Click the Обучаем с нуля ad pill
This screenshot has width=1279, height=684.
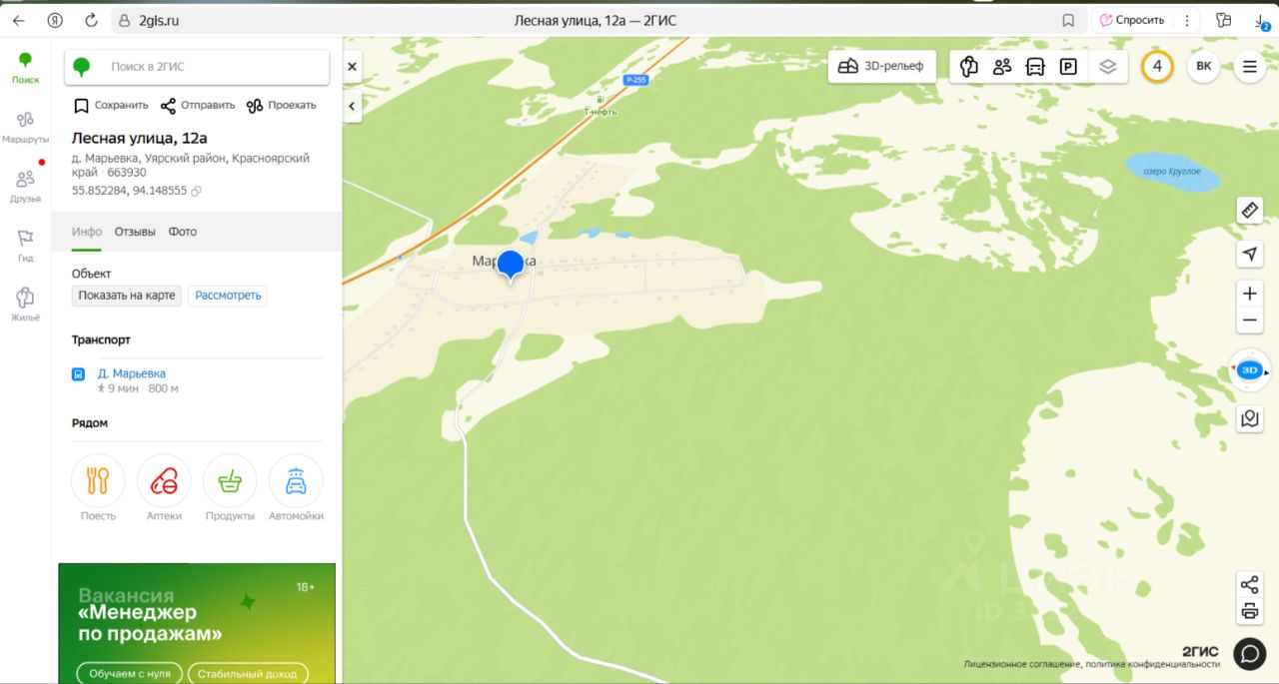130,673
